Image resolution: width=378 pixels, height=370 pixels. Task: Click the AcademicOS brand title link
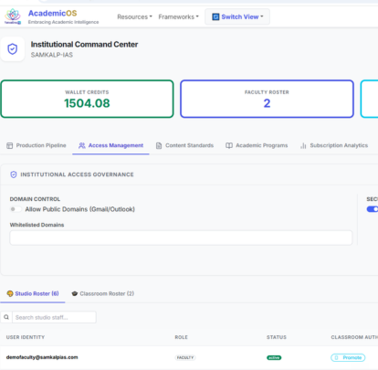52,14
